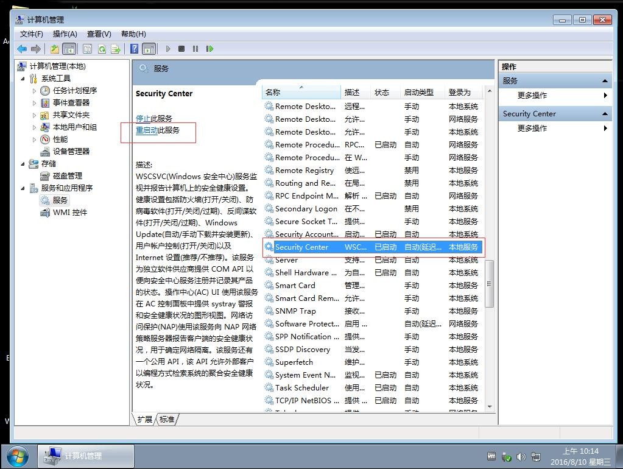623x469 pixels.
Task: Click the Windows Start button
Action: click(x=18, y=456)
